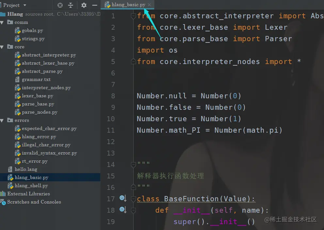
Task: Collapse the core folder
Action: coord(2,47)
